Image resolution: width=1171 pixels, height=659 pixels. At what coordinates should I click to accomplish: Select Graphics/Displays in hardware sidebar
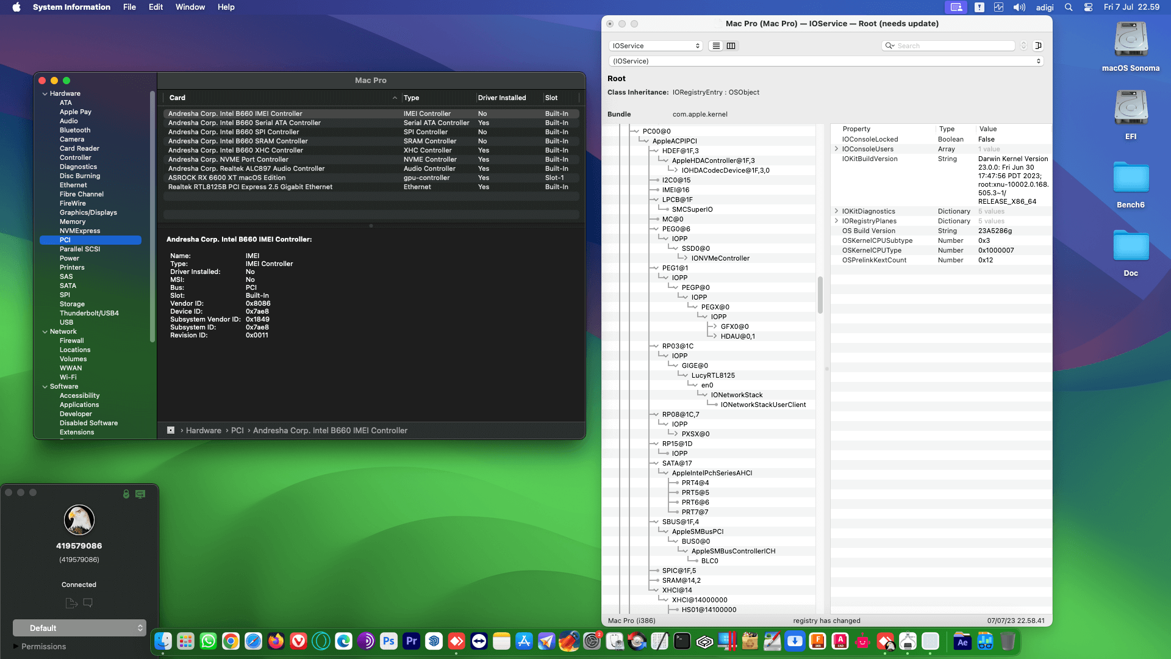point(88,213)
